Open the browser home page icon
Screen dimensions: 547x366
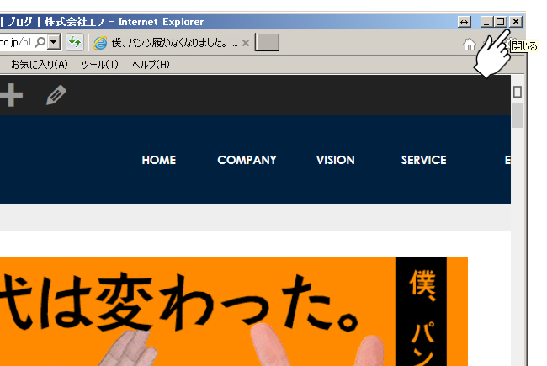point(470,45)
